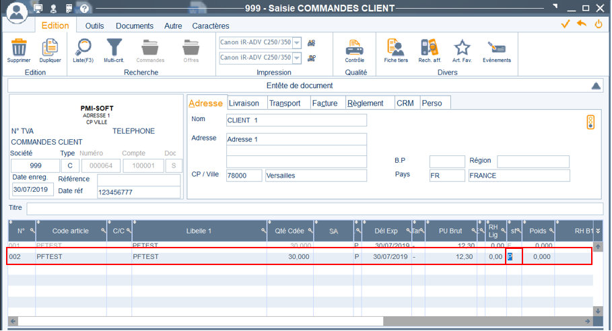Click the empty Région field
Screen dimensions: 612x331
tap(533, 161)
